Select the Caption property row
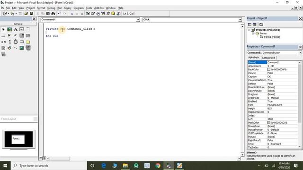Viewport: 303px width, 170px height. coord(273,76)
